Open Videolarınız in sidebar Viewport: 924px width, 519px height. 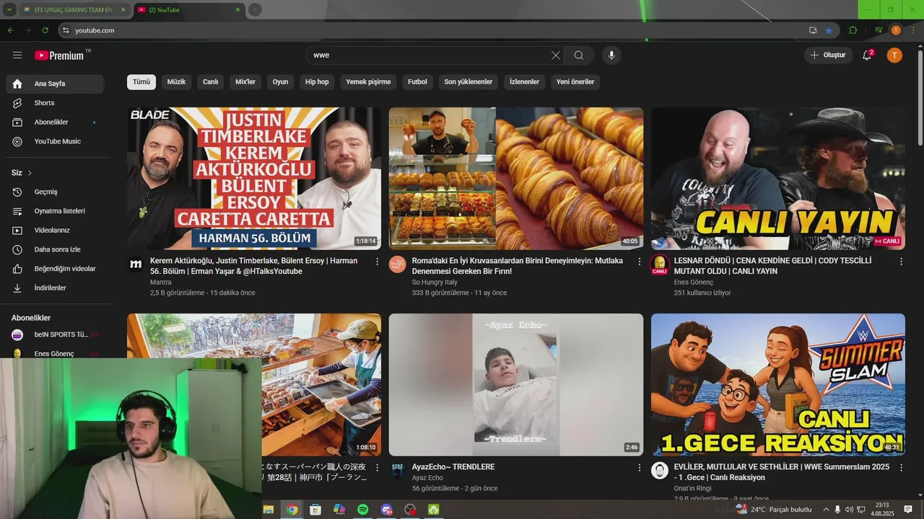[55, 230]
